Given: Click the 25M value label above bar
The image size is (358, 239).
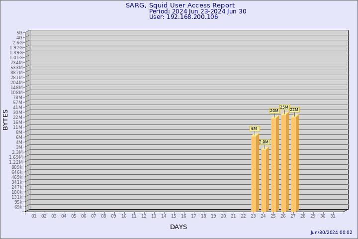Looking at the screenshot, I should 284,107.
